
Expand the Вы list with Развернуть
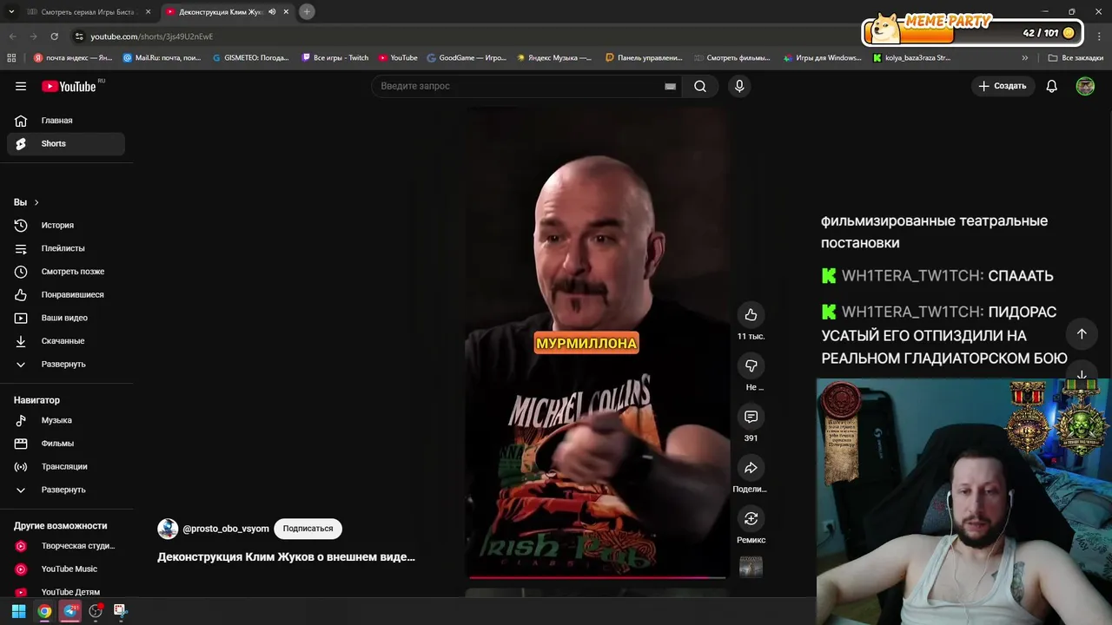point(66,364)
